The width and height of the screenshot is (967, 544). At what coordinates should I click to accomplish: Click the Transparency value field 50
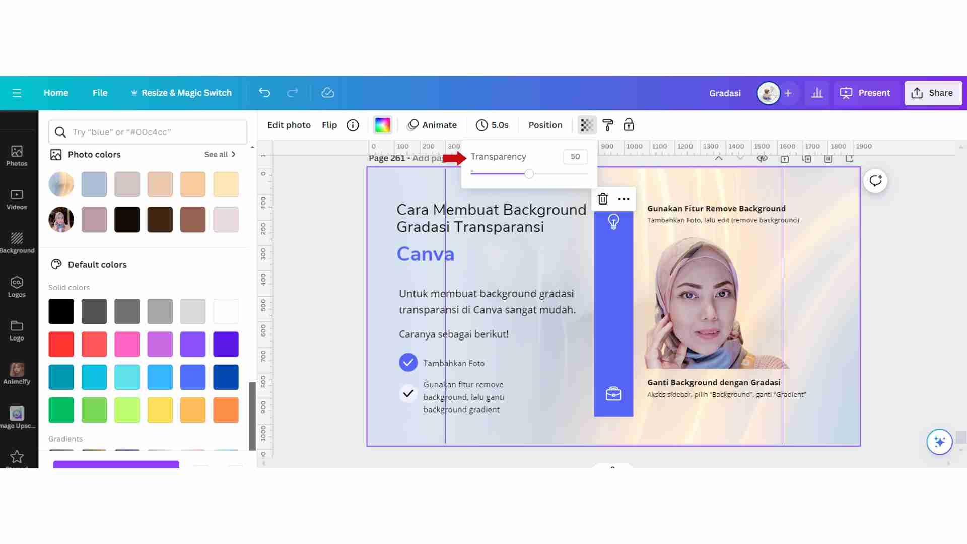(575, 157)
